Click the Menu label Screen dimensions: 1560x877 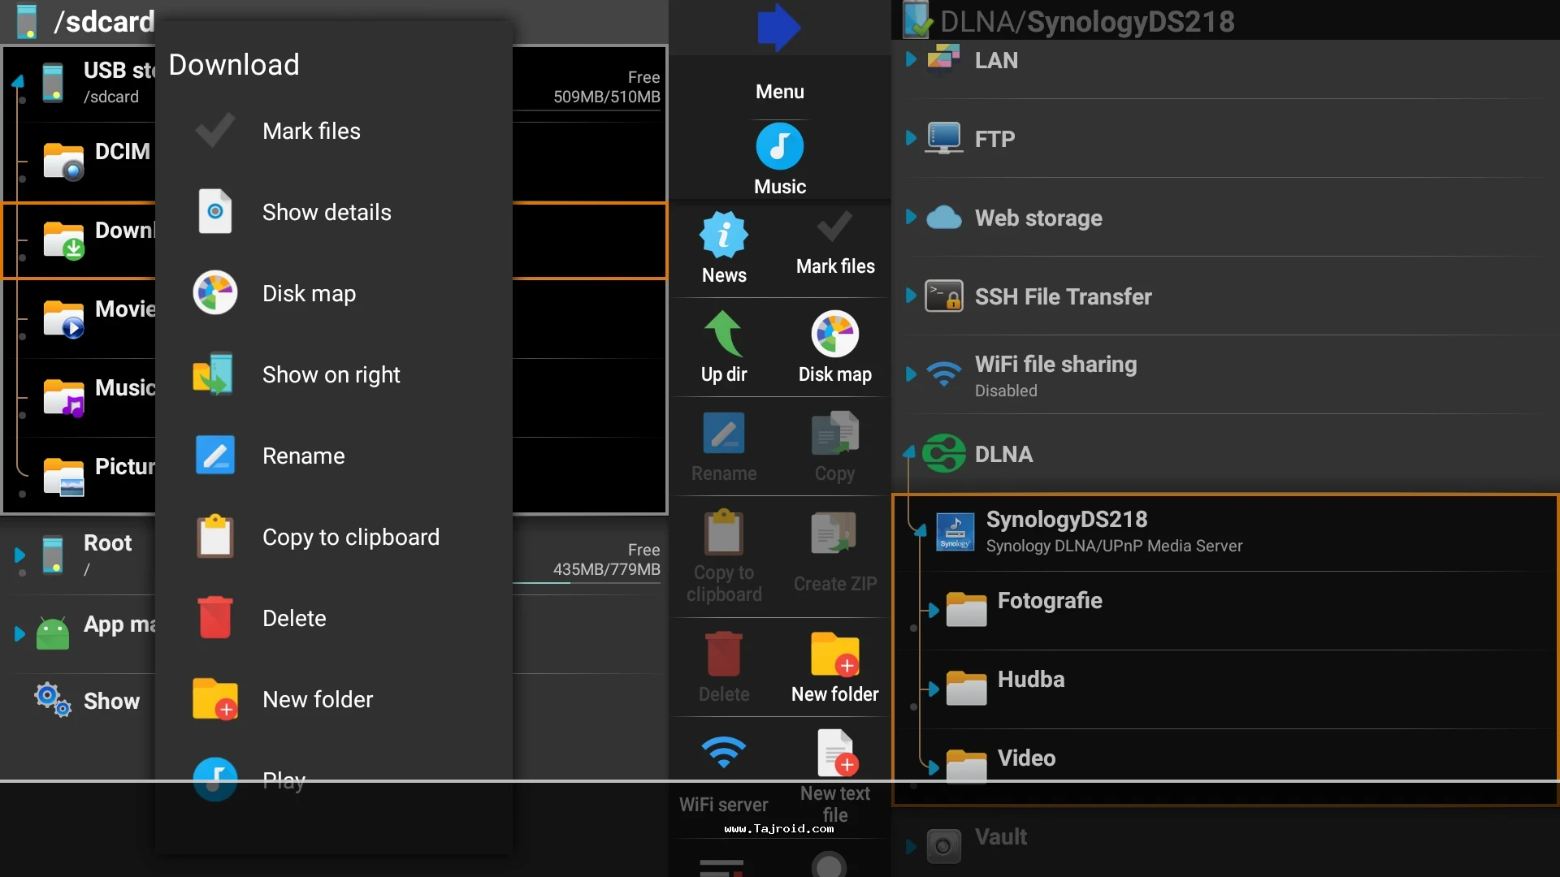[779, 92]
